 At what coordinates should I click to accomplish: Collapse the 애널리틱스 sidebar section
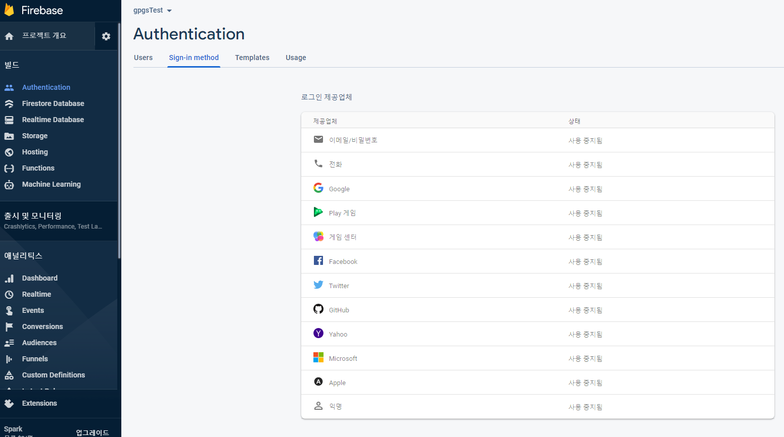click(23, 256)
